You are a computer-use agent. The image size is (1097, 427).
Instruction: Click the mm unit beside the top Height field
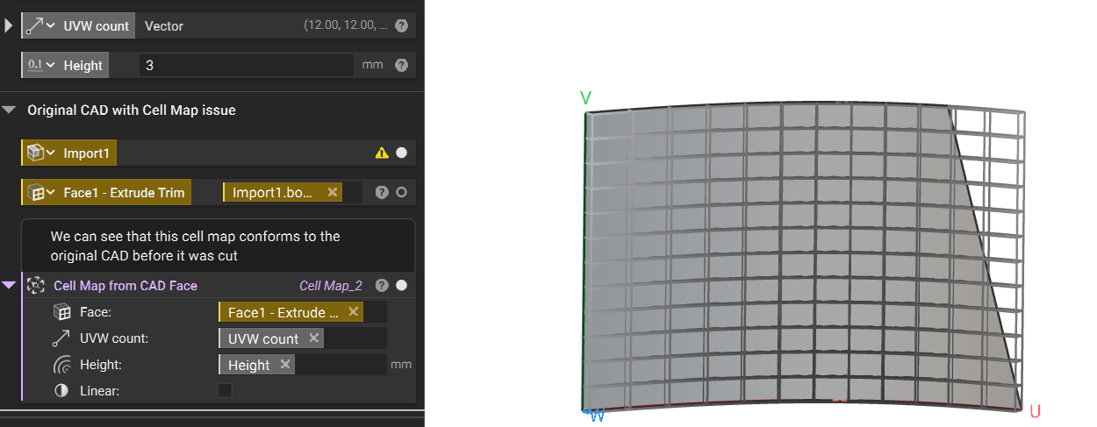[x=372, y=65]
